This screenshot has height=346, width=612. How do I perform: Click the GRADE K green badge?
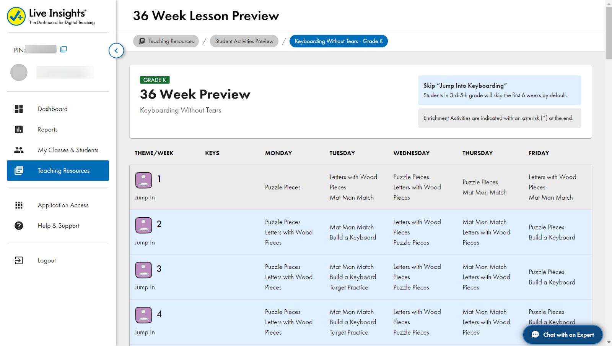[x=155, y=80]
